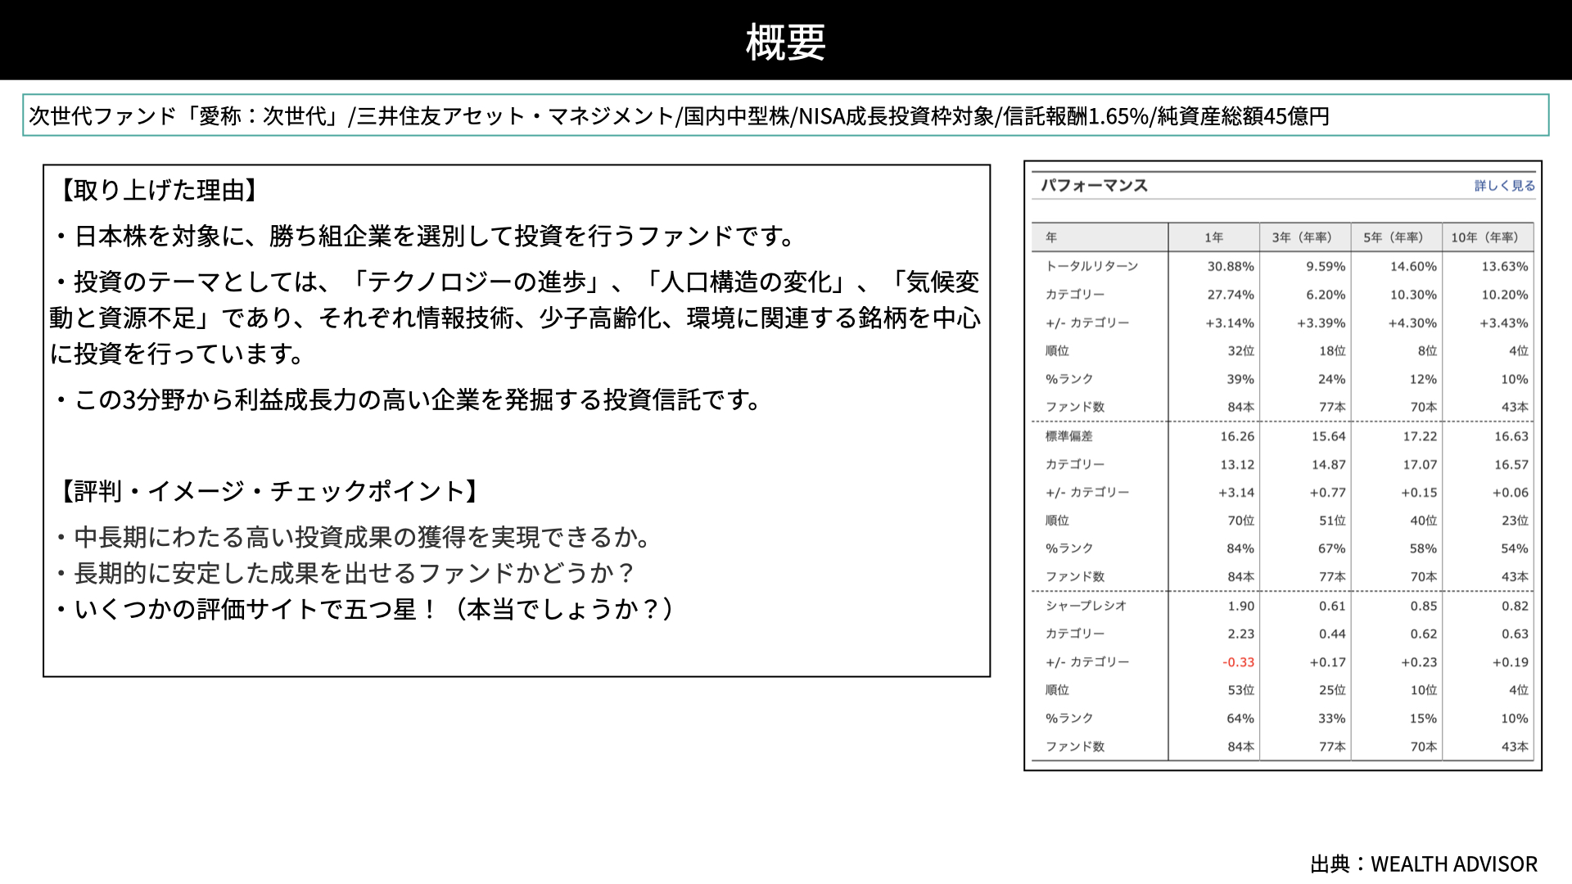This screenshot has height=884, width=1572.
Task: Click the line 長期的に安定した成果を出せるファンド
Action: tap(344, 573)
